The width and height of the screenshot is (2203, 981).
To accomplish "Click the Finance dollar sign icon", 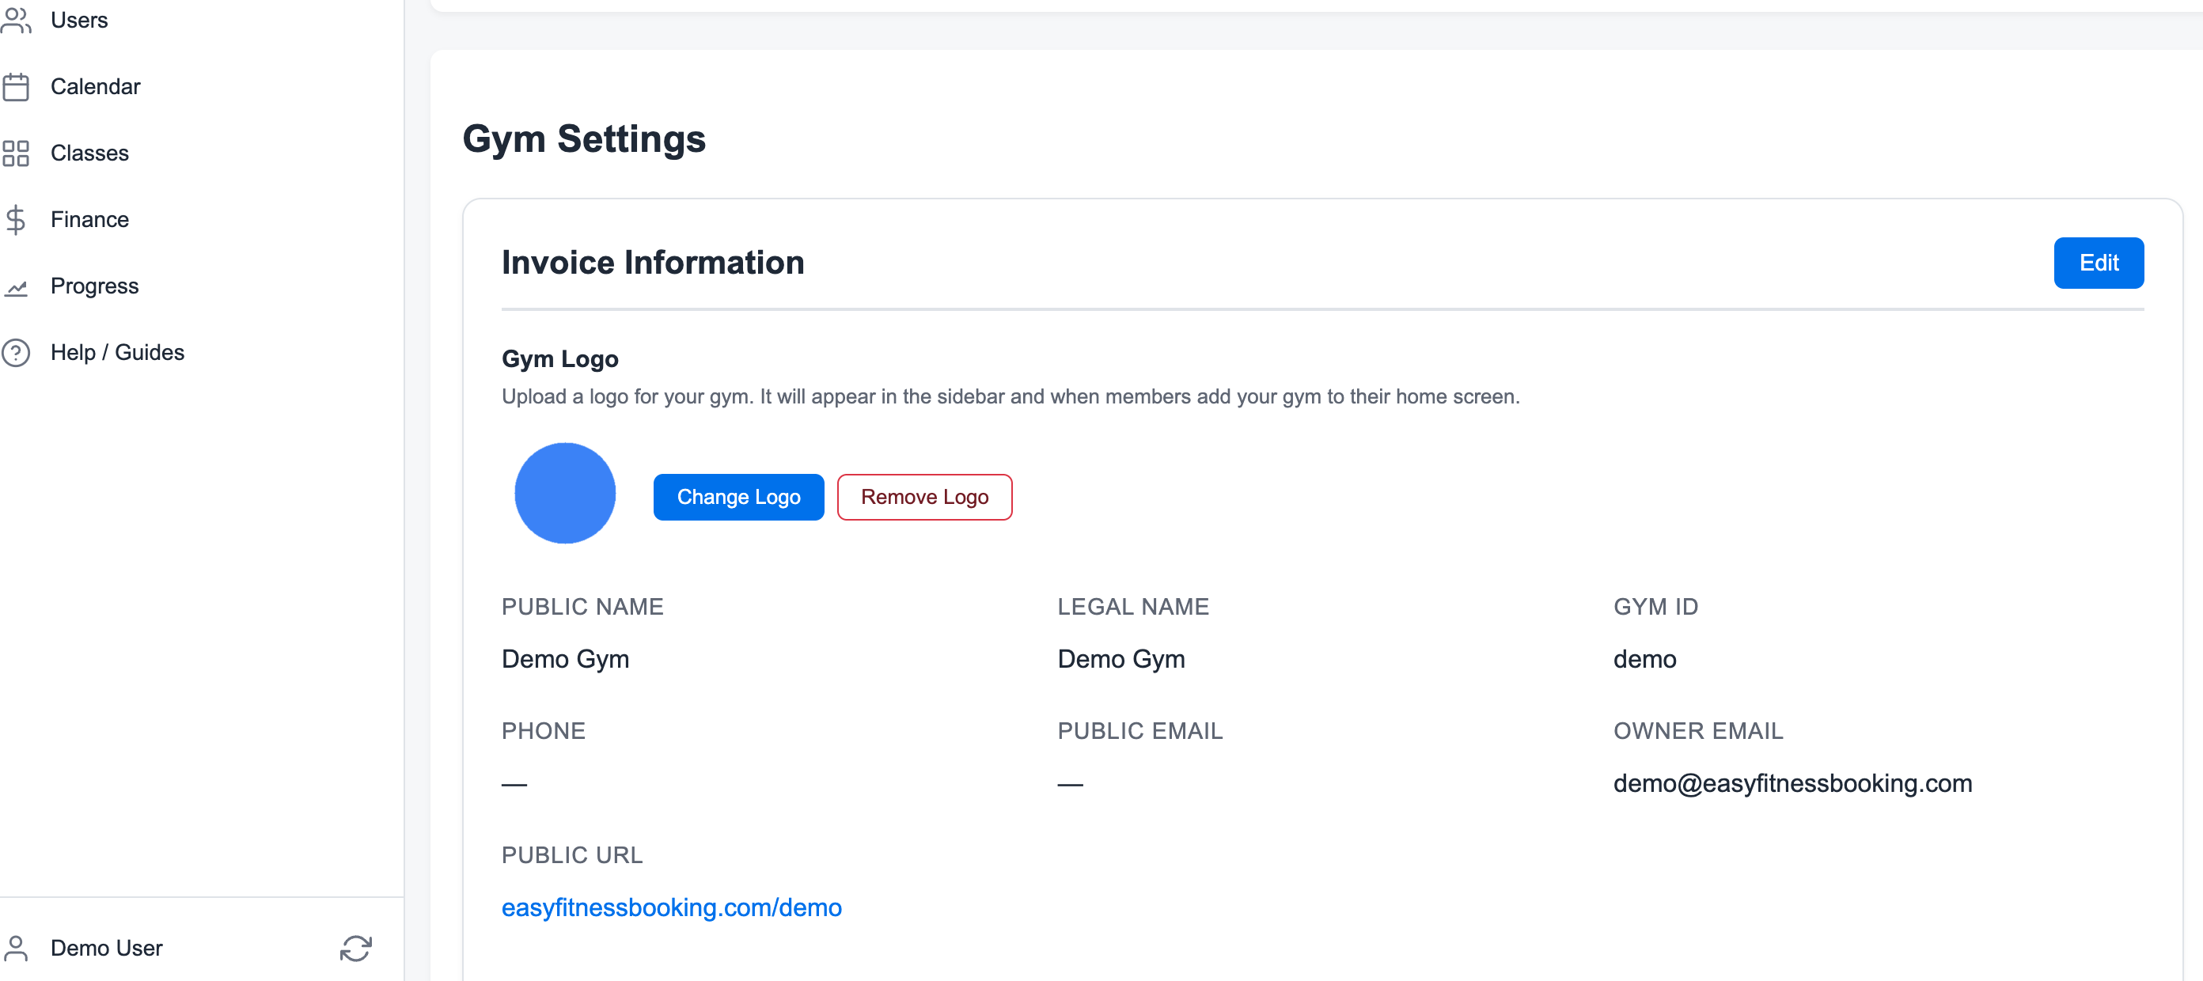I will coord(15,220).
